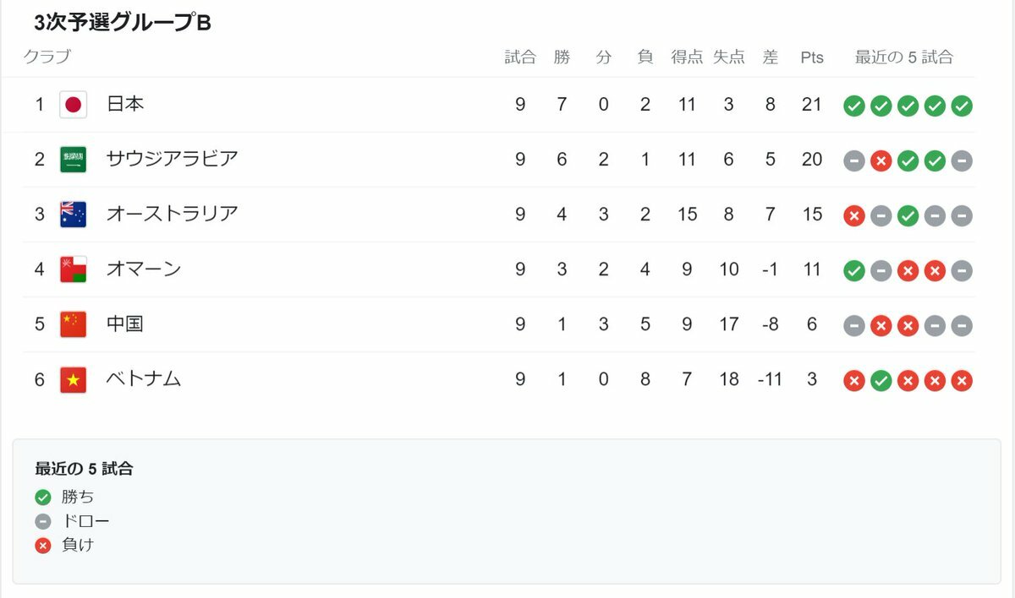This screenshot has width=1015, height=598.
Task: Click the Japan flag icon
Action: [74, 105]
